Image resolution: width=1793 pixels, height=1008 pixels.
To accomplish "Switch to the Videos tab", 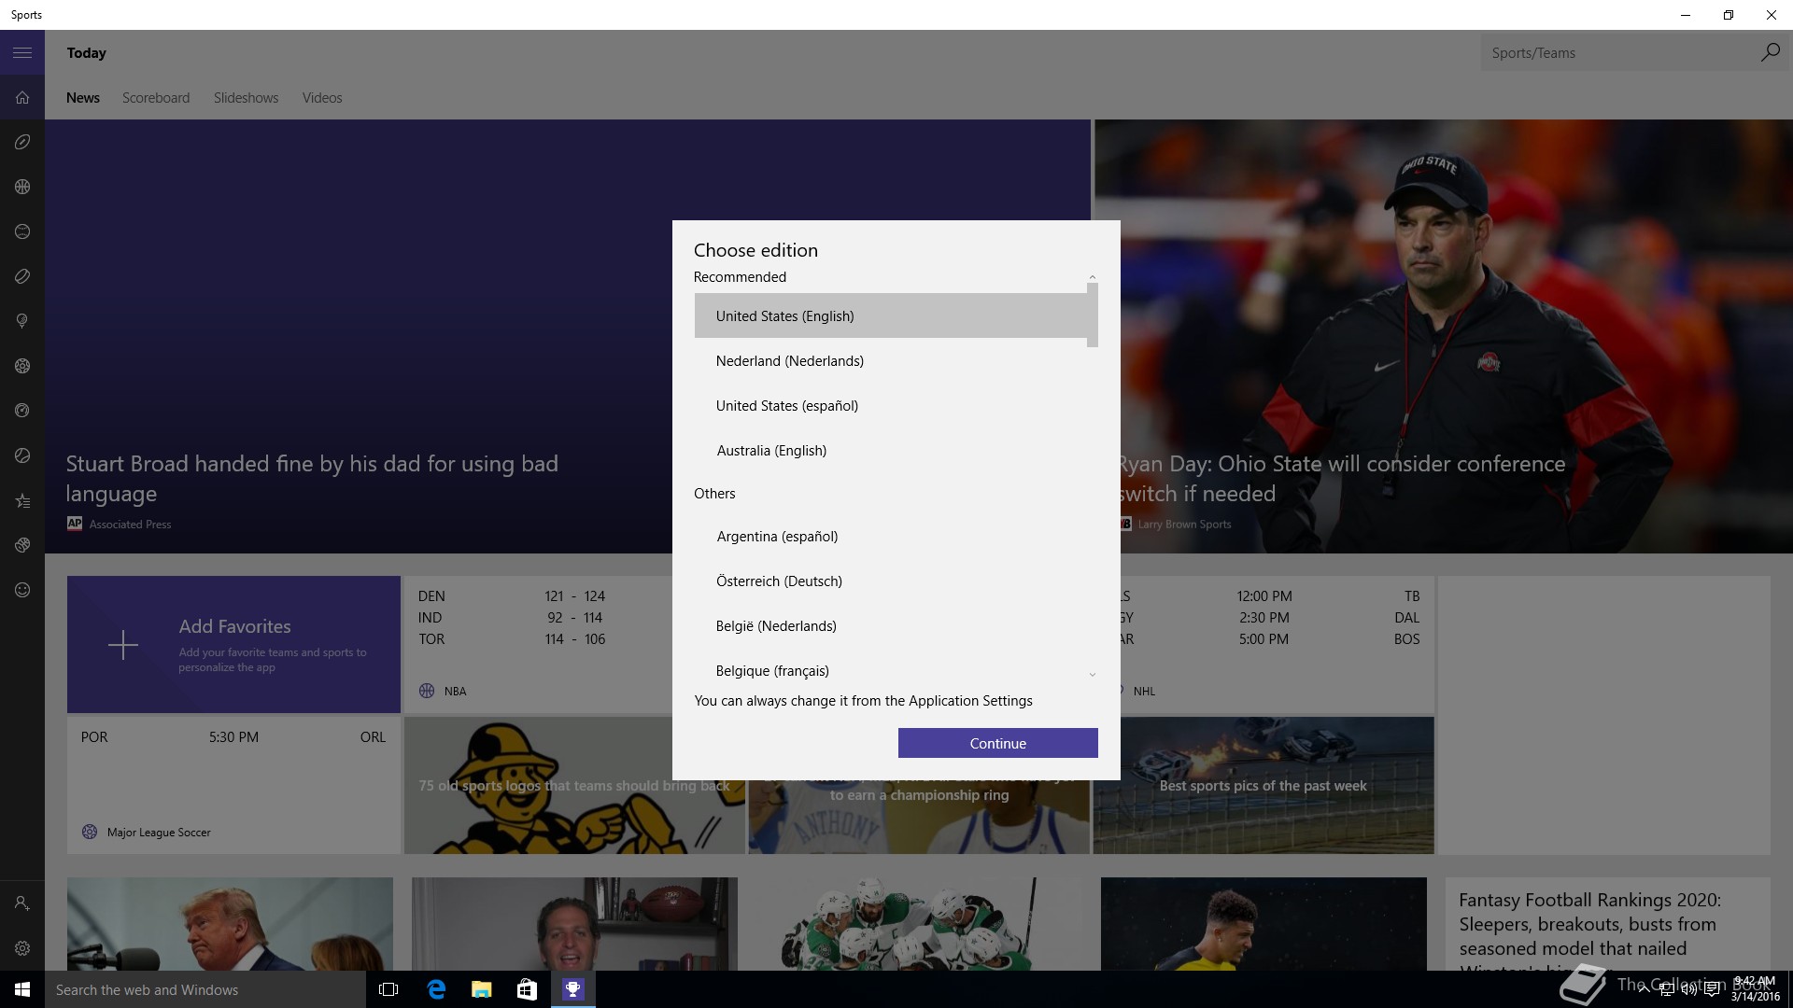I will tap(322, 98).
